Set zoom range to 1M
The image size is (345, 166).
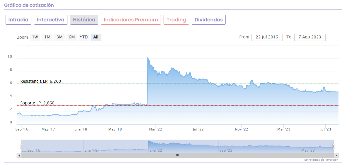click(47, 37)
